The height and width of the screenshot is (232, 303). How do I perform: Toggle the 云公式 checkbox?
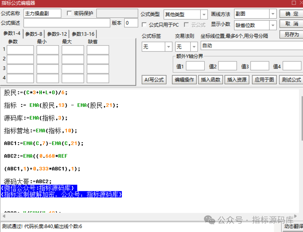187,25
